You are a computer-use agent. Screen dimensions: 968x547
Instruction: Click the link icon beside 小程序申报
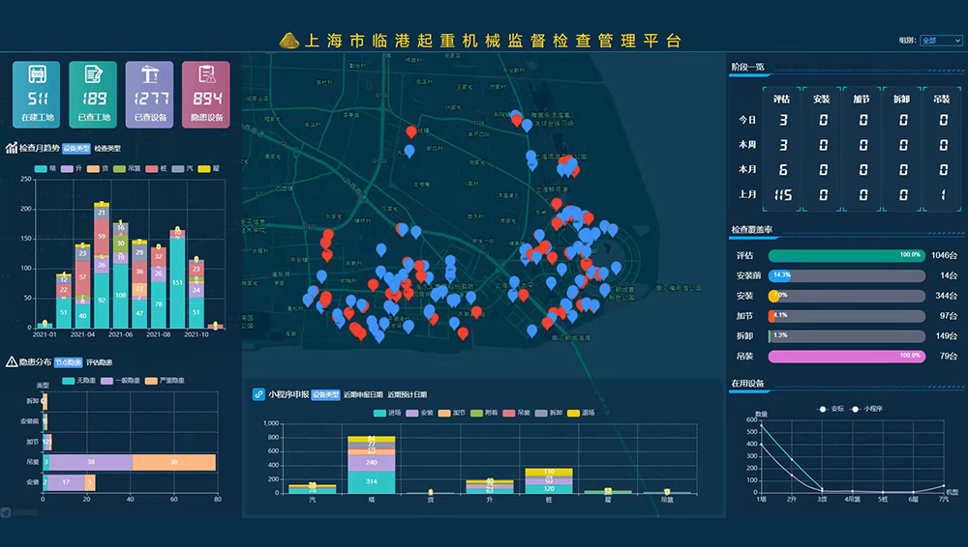point(258,394)
